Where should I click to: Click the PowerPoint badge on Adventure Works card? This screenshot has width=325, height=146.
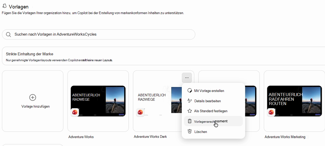pyautogui.click(x=75, y=112)
